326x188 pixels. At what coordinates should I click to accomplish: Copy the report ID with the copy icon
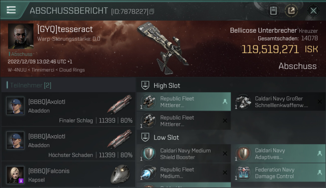[152, 12]
